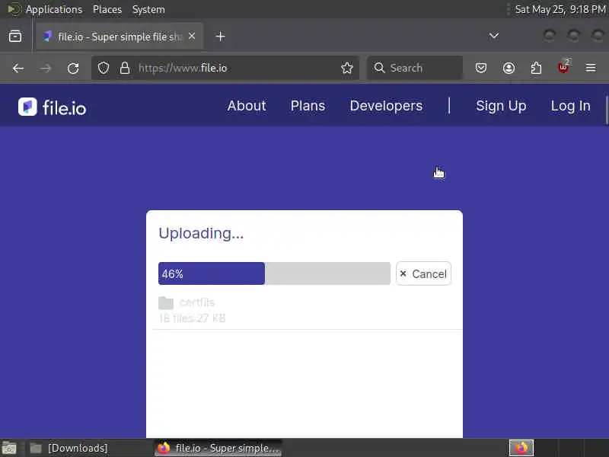Click the Uploading... heading text
This screenshot has width=609, height=457.
(x=201, y=233)
